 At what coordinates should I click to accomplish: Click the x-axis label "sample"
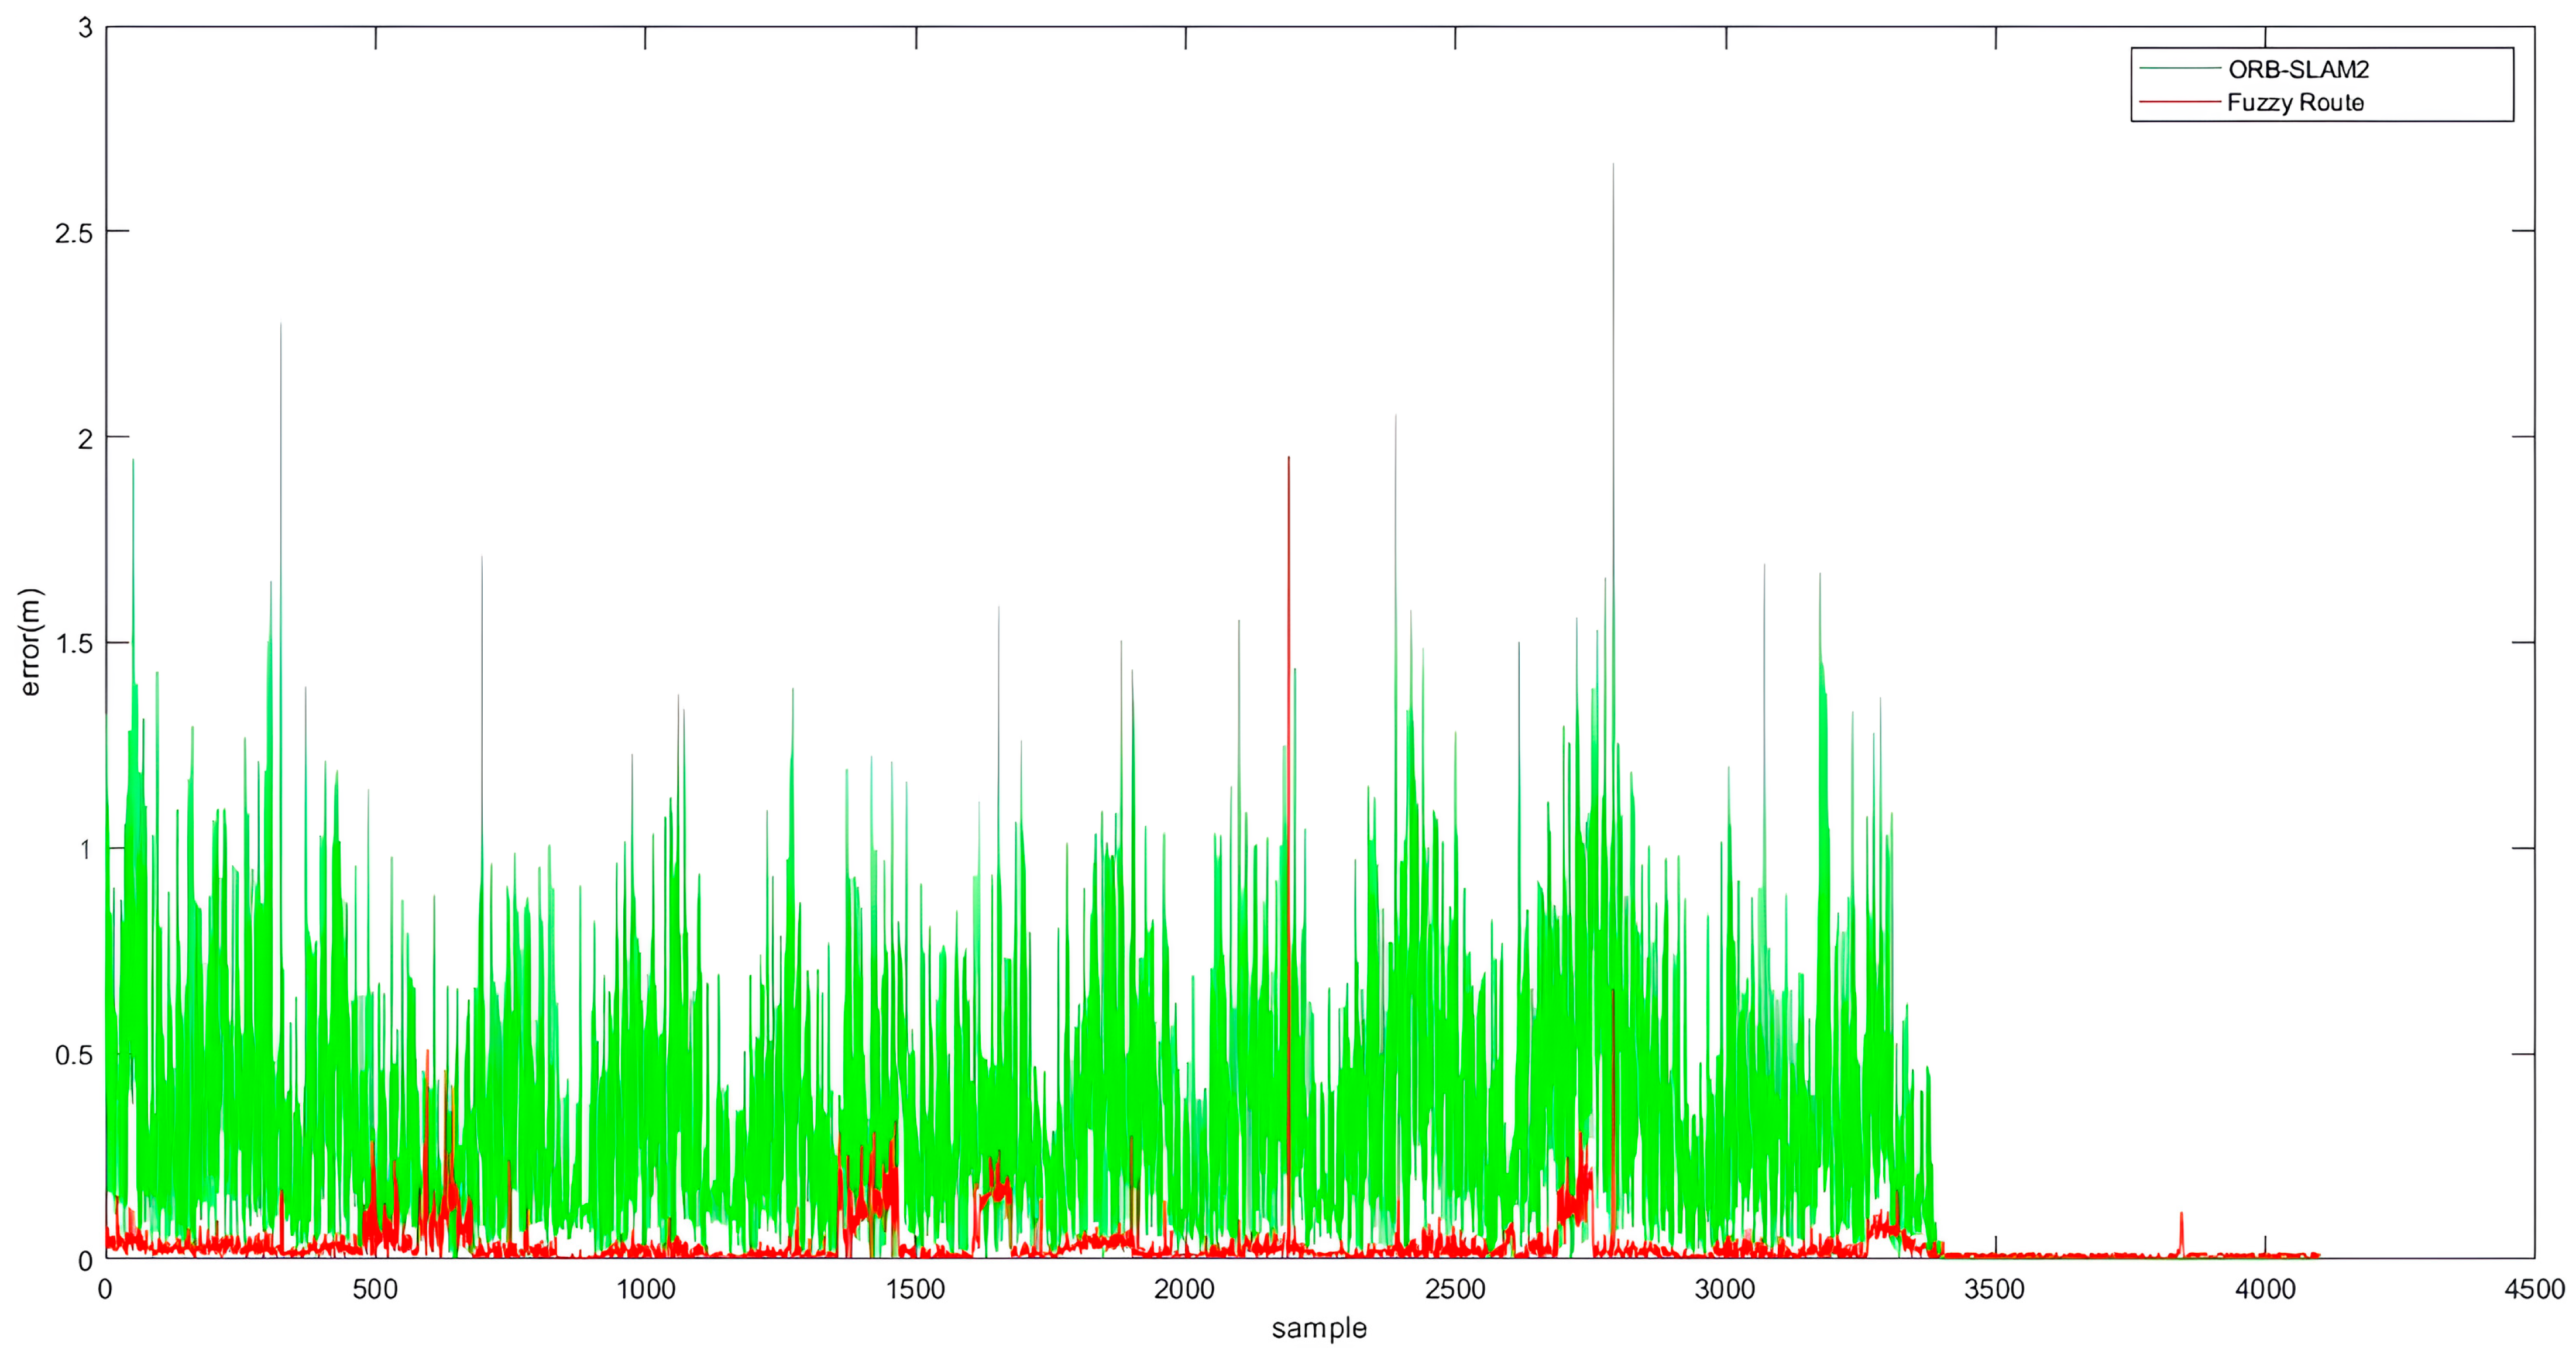pos(1319,1328)
